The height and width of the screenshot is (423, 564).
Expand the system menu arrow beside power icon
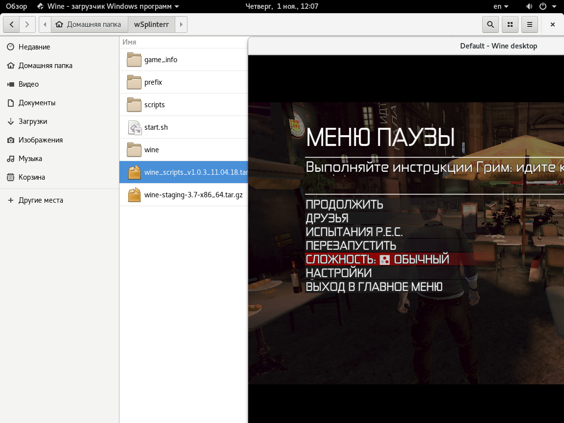coord(554,6)
